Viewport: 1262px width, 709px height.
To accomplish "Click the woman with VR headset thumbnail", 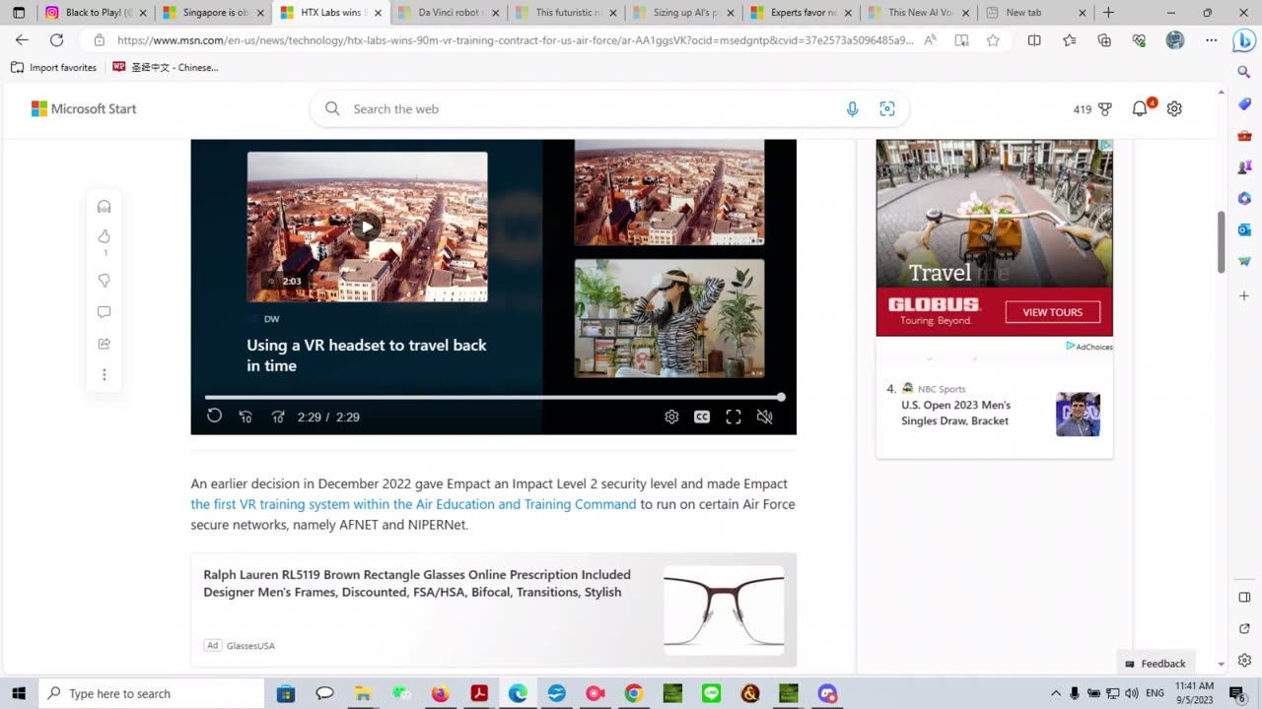I will [669, 318].
